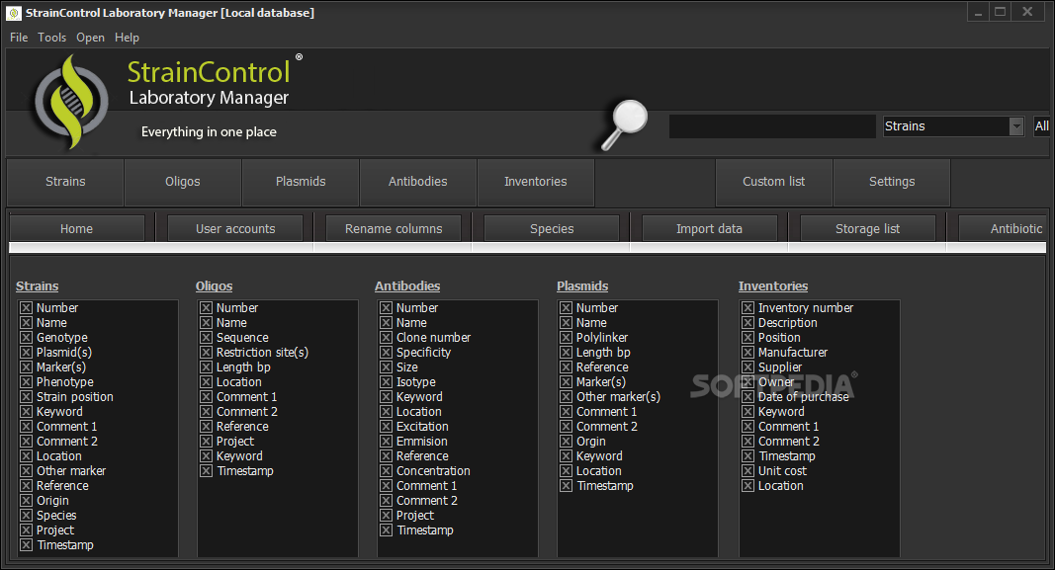Toggle the Strains Genotype checkbox
This screenshot has height=570, width=1055.
tap(27, 338)
